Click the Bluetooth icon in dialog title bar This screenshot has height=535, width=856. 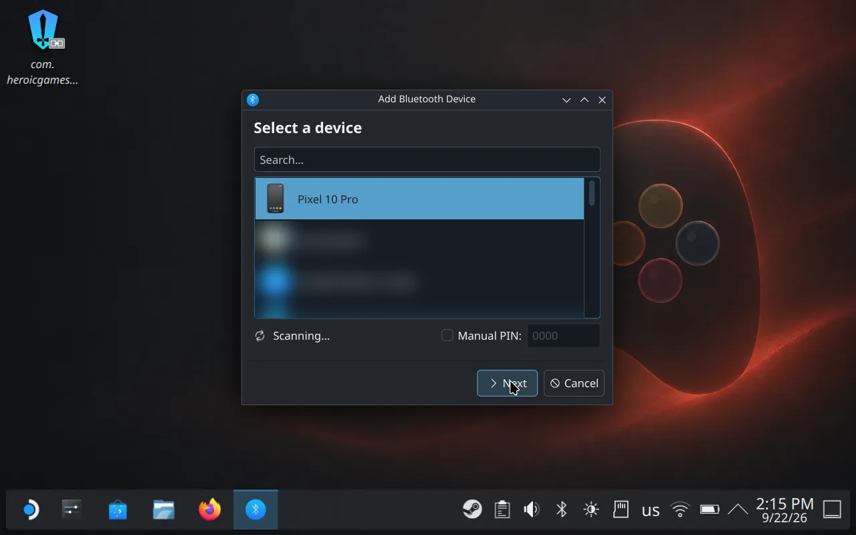[253, 100]
